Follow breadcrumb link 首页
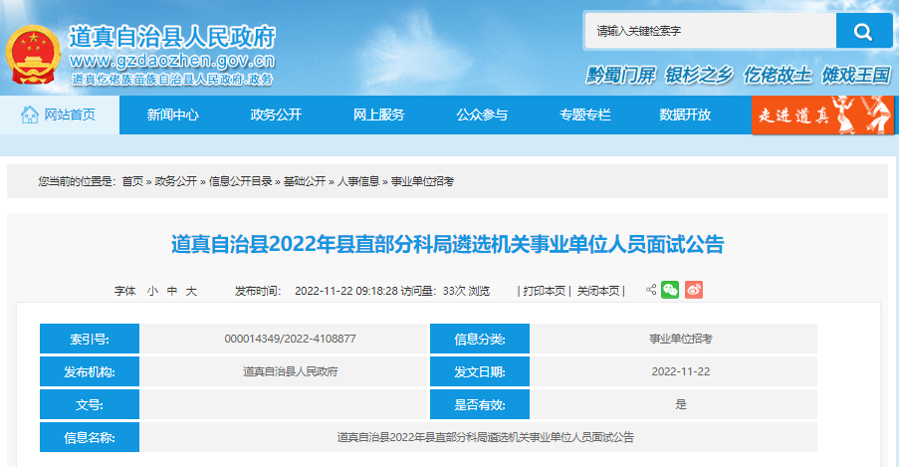899x467 pixels. (132, 181)
